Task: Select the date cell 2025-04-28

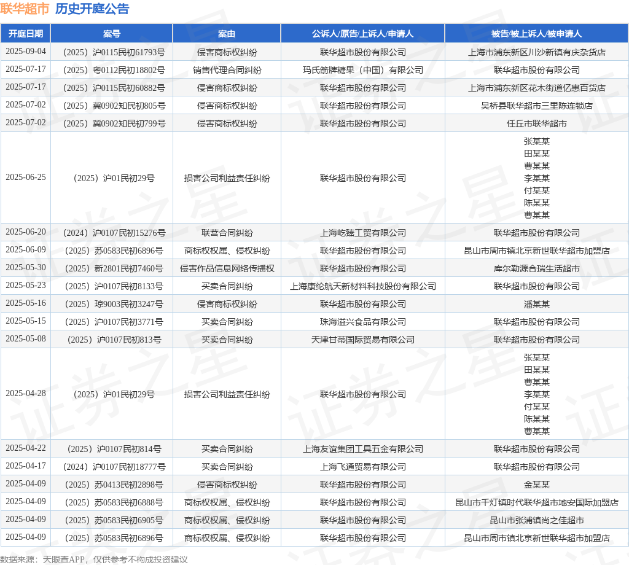Action: tap(26, 394)
